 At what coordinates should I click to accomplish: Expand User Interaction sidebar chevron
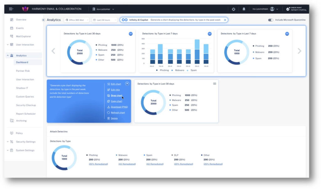8,44
